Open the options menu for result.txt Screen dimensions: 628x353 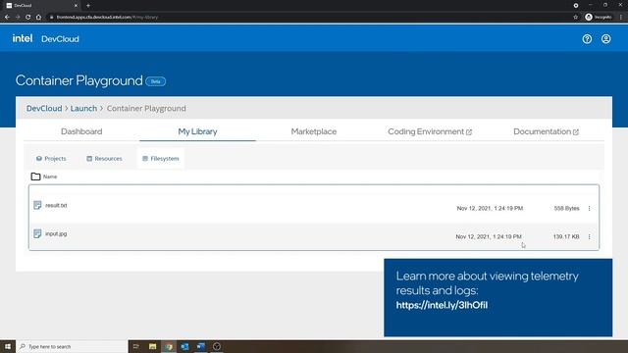(589, 208)
